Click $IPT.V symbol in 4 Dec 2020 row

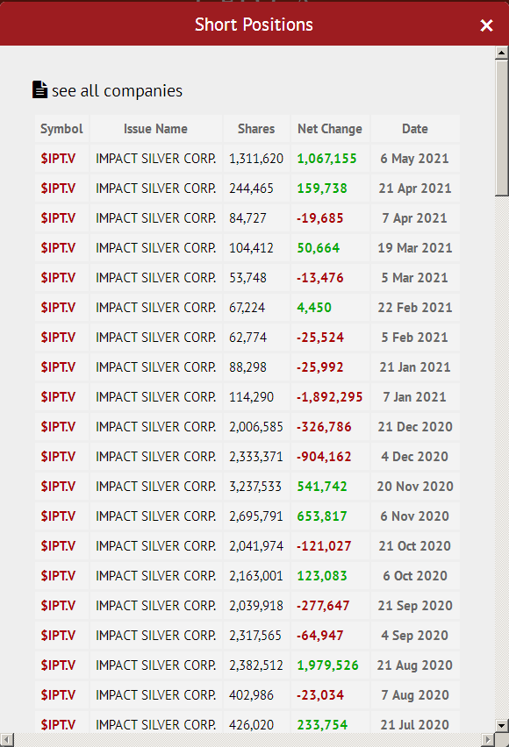point(58,457)
